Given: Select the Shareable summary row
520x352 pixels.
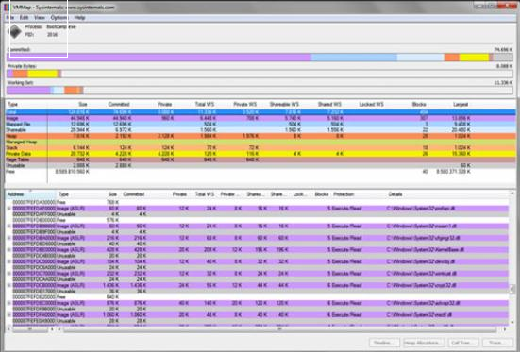Looking at the screenshot, I should [260, 130].
